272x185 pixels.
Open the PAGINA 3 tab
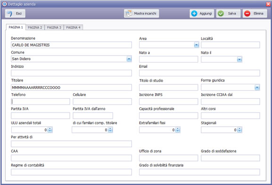tap(54, 27)
